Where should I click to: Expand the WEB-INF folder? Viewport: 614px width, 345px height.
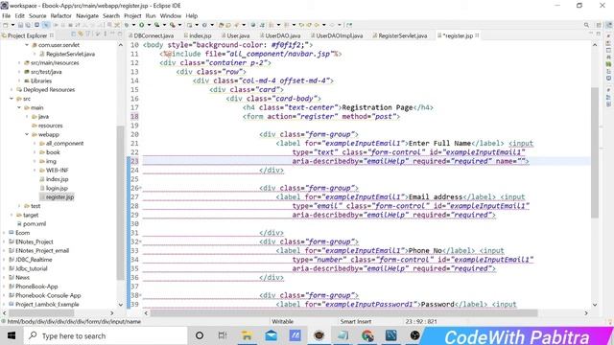point(35,171)
